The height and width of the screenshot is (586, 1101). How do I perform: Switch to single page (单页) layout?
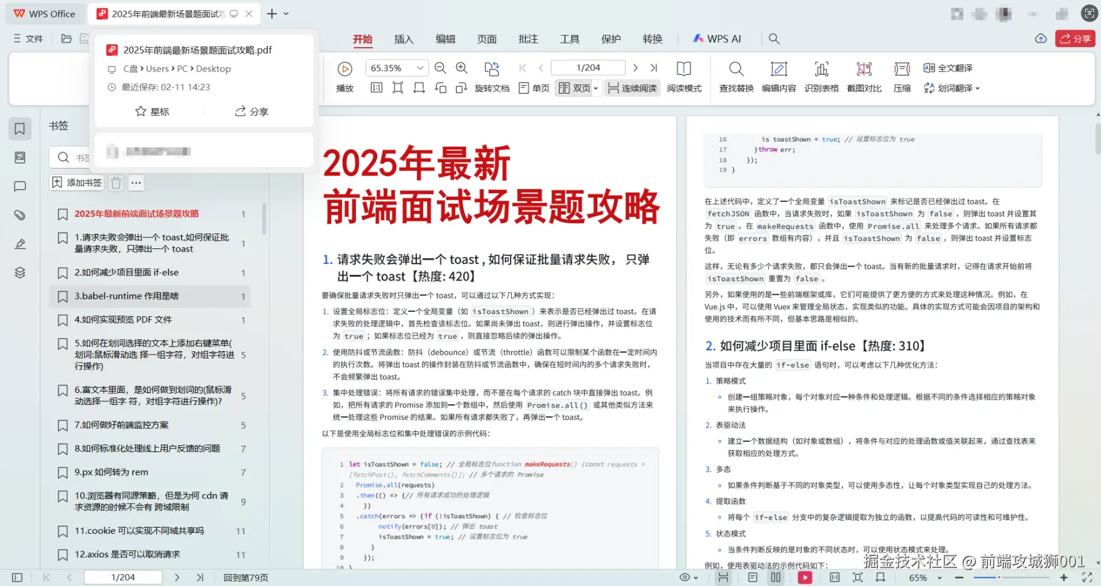pos(534,88)
